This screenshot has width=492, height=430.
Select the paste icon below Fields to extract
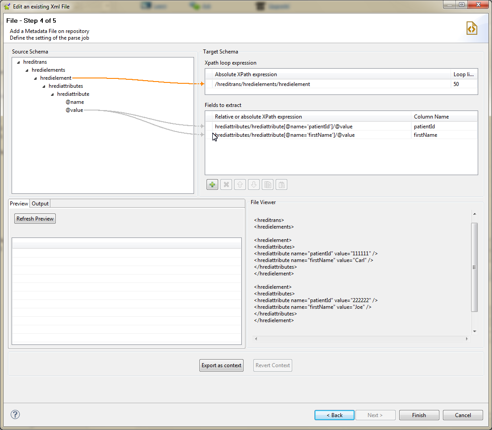point(281,184)
